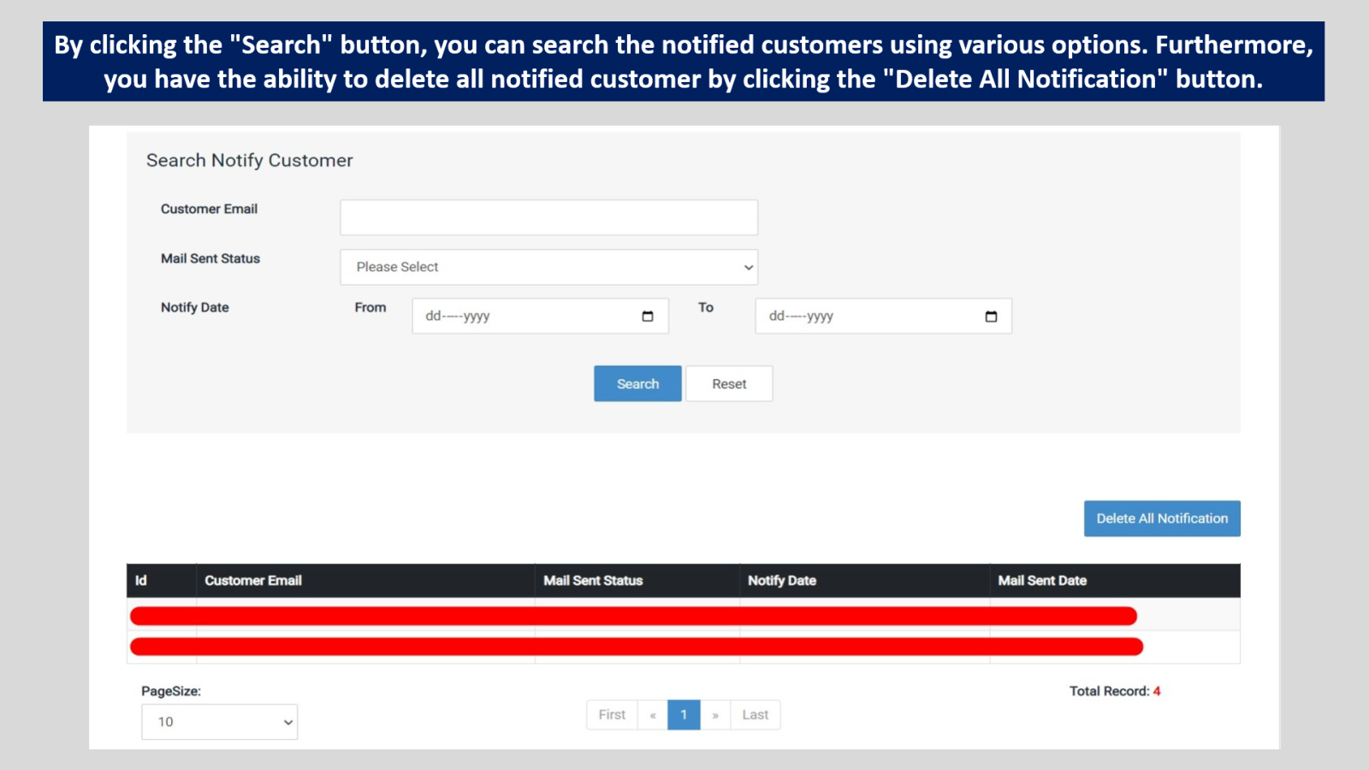The width and height of the screenshot is (1369, 770).
Task: Open the PageSize dropdown
Action: [219, 721]
